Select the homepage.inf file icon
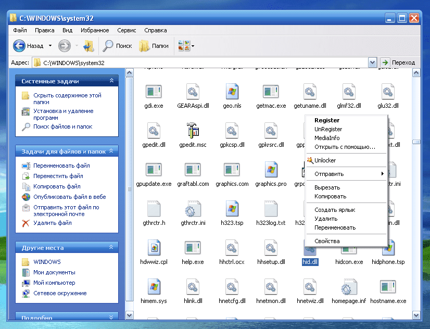Image resolution: width=430 pixels, height=329 pixels. click(x=349, y=287)
